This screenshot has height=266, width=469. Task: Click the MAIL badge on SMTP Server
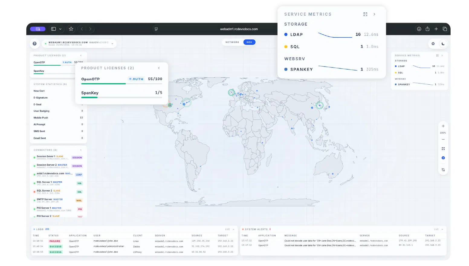pos(79,201)
